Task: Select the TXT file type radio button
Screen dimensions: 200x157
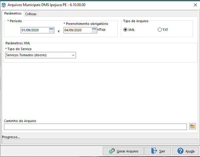Action: (x=160, y=30)
